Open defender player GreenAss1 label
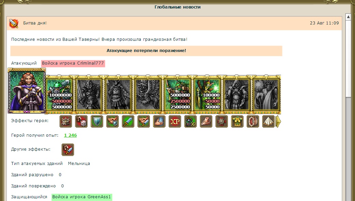Image resolution: width=355 pixels, height=201 pixels. (x=81, y=197)
